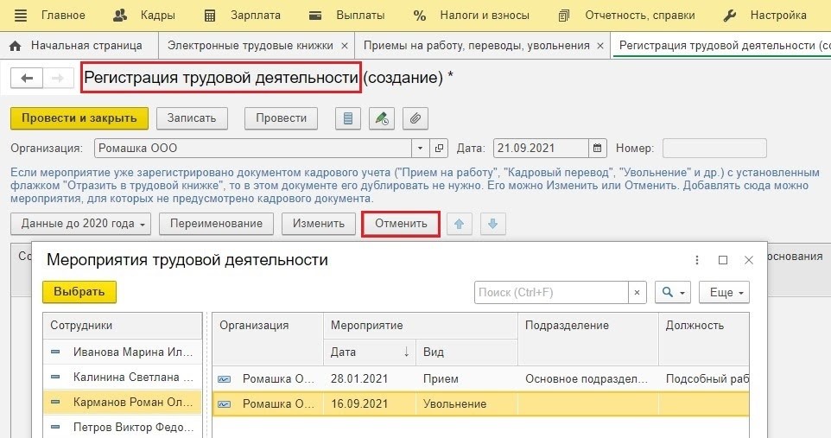Viewport: 831px width, 438px height.
Task: Open attached files paperclip icon
Action: [x=415, y=118]
